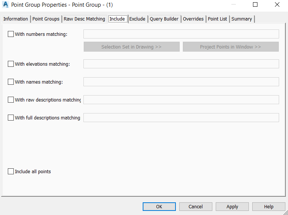The height and width of the screenshot is (215, 288).
Task: Show the Point List tab
Action: (x=218, y=19)
